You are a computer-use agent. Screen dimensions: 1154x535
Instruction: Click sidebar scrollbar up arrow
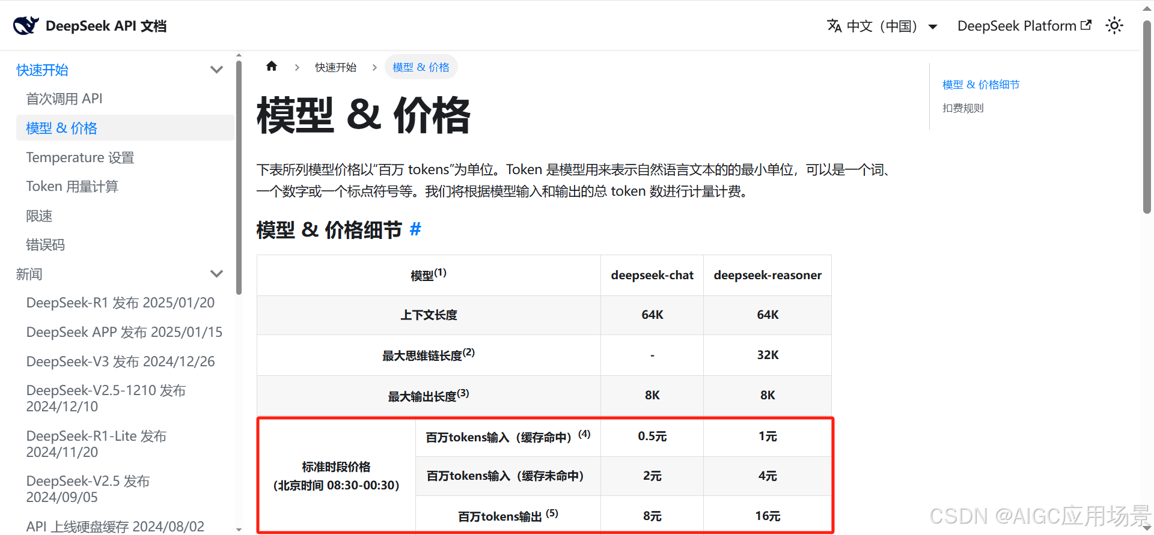(239, 55)
